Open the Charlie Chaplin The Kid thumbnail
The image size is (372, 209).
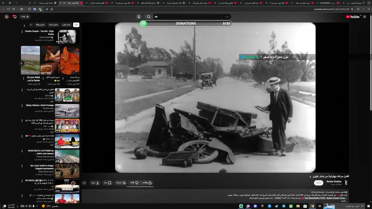(x=67, y=37)
